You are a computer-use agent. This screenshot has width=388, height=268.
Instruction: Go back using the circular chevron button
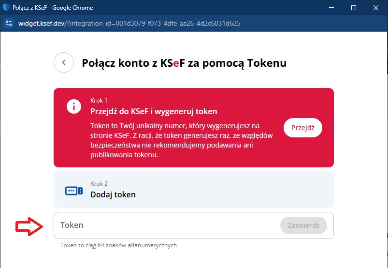pyautogui.click(x=64, y=62)
